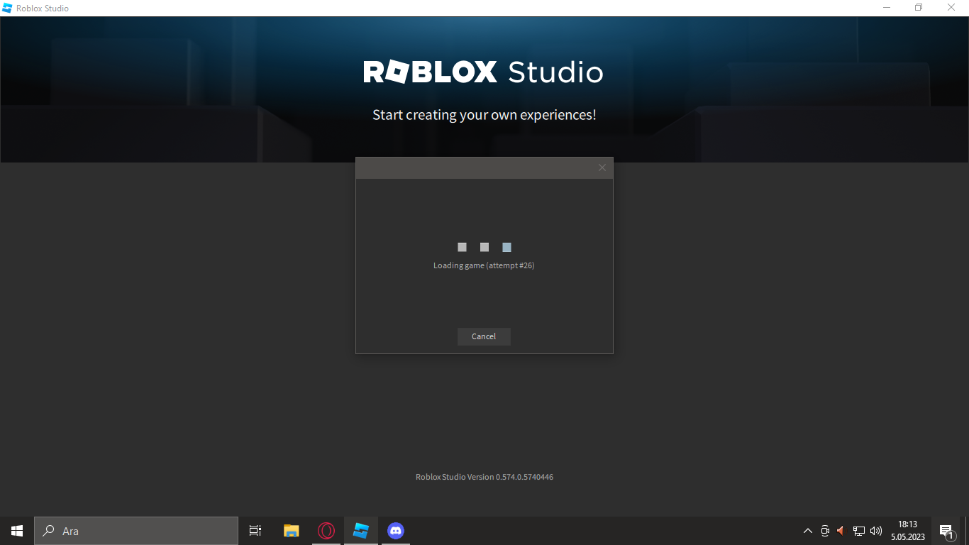The image size is (969, 545).
Task: Open the Windows Start menu
Action: point(17,531)
